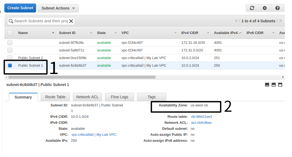Select checkbox for subnet-9f7fb3fa row

[10, 42]
